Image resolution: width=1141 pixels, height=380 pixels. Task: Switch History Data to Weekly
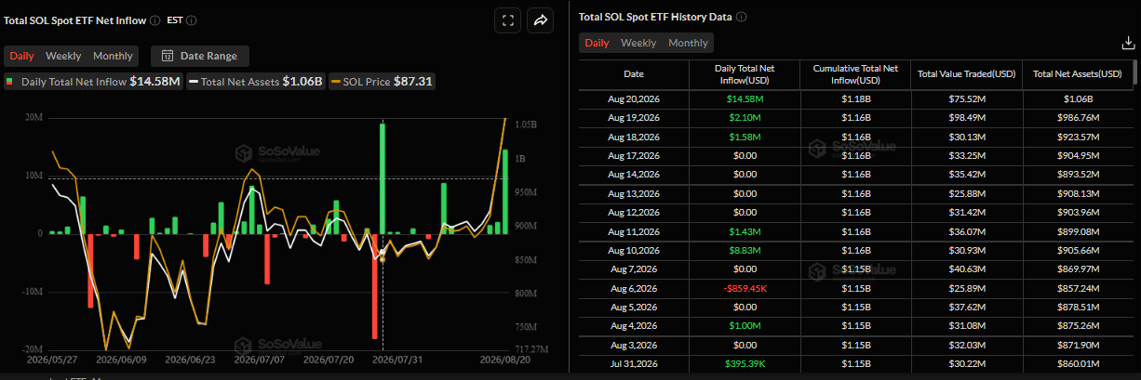click(638, 43)
